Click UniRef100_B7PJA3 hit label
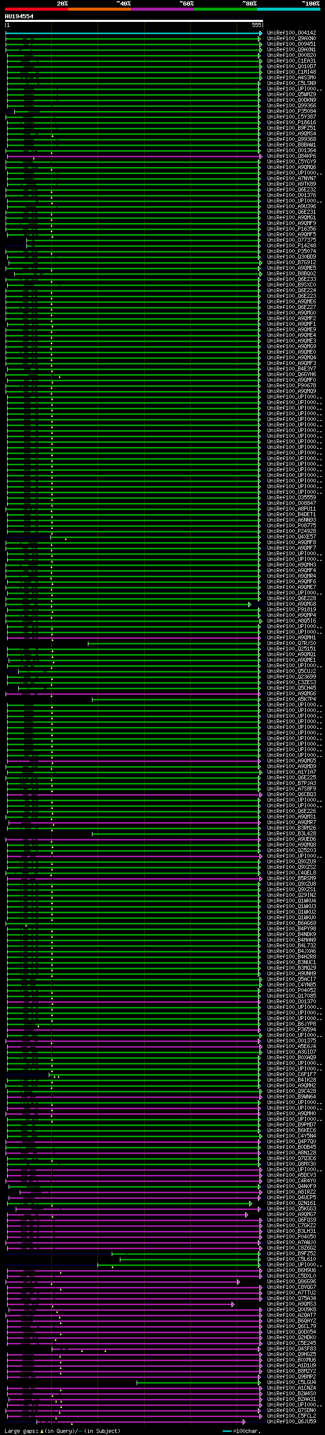Image resolution: width=325 pixels, height=1435 pixels. [x=291, y=783]
